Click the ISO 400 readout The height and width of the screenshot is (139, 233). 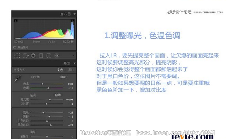(18, 42)
